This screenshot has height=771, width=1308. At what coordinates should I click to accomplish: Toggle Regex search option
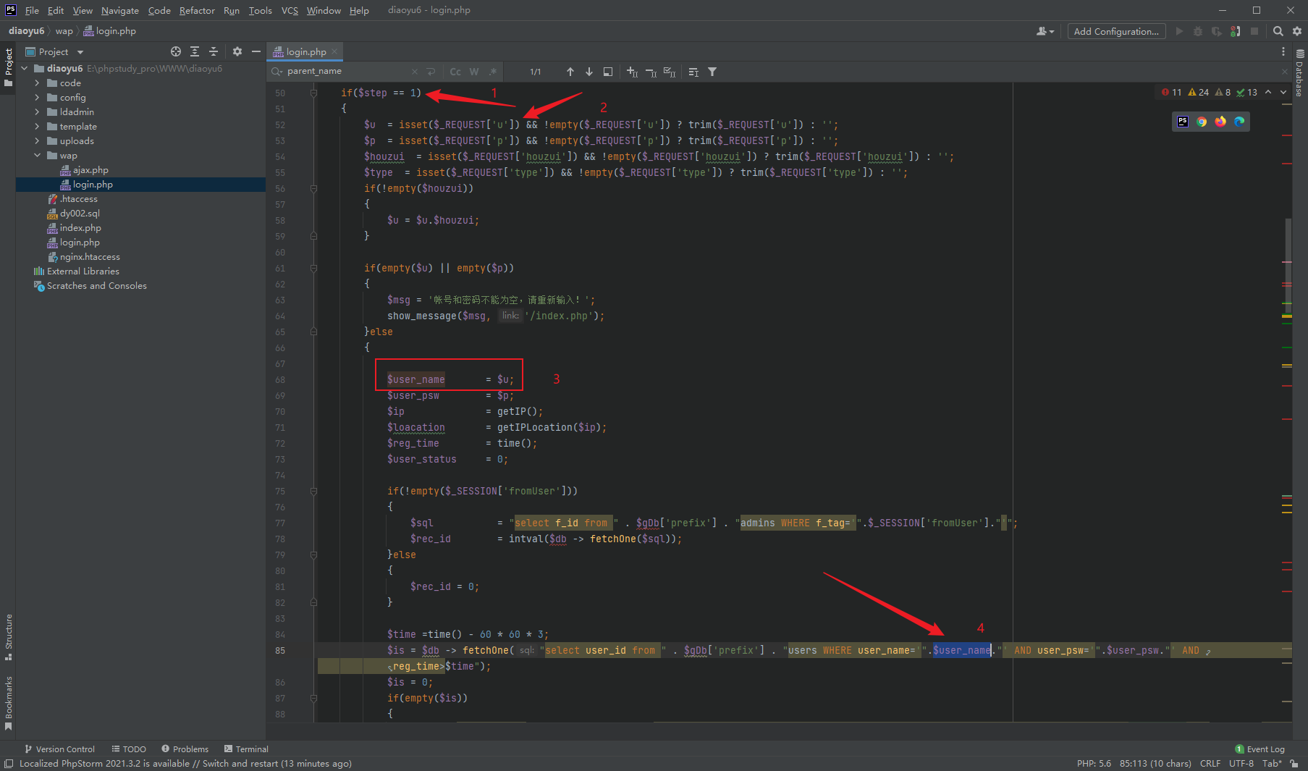pyautogui.click(x=493, y=72)
